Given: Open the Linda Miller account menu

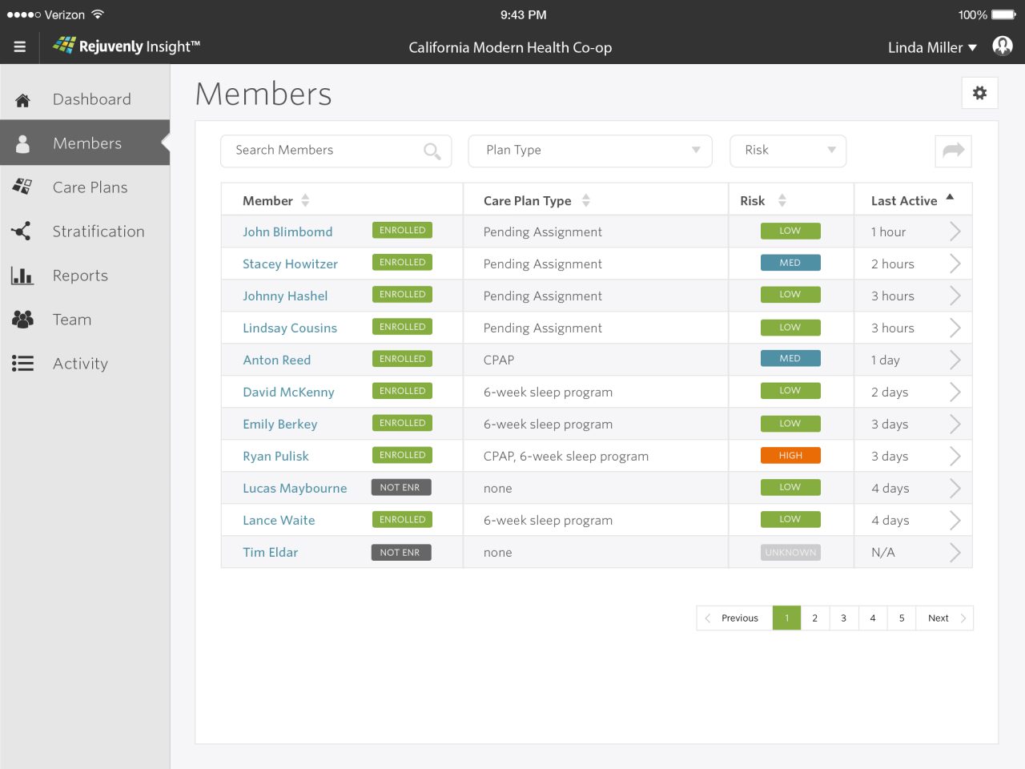Looking at the screenshot, I should tap(932, 47).
